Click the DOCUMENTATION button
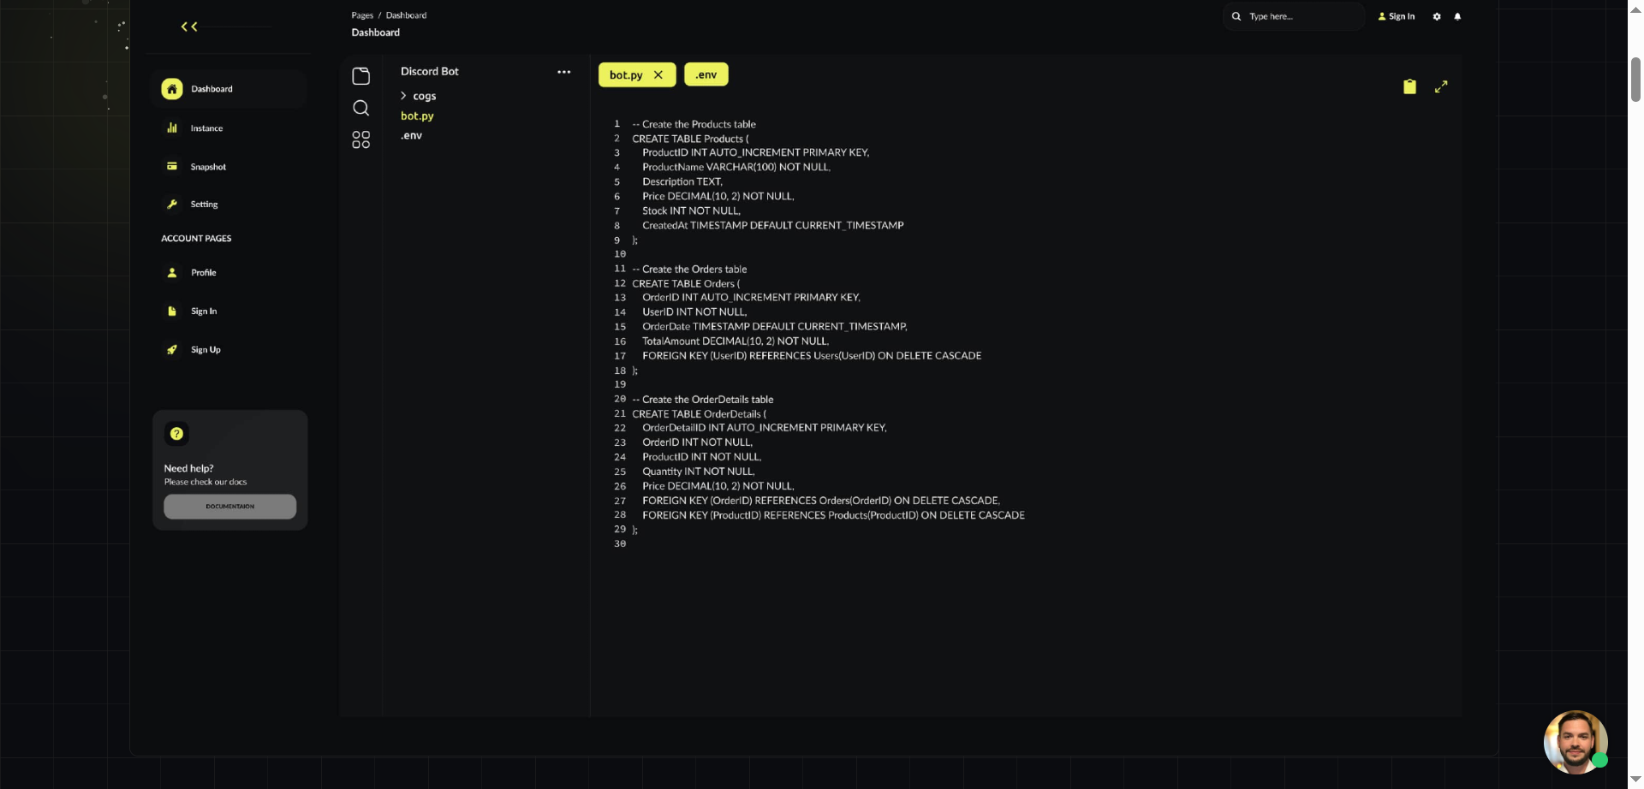The width and height of the screenshot is (1644, 789). pyautogui.click(x=229, y=506)
